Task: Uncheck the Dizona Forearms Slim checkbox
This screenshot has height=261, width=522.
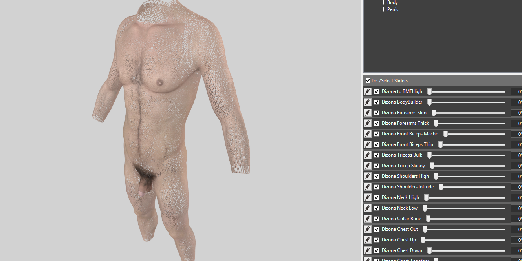Action: pyautogui.click(x=377, y=113)
